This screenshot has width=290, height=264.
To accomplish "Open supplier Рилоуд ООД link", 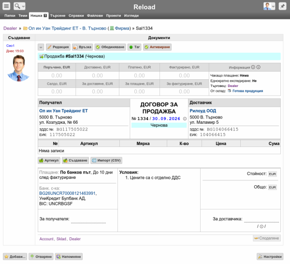I will [203, 111].
